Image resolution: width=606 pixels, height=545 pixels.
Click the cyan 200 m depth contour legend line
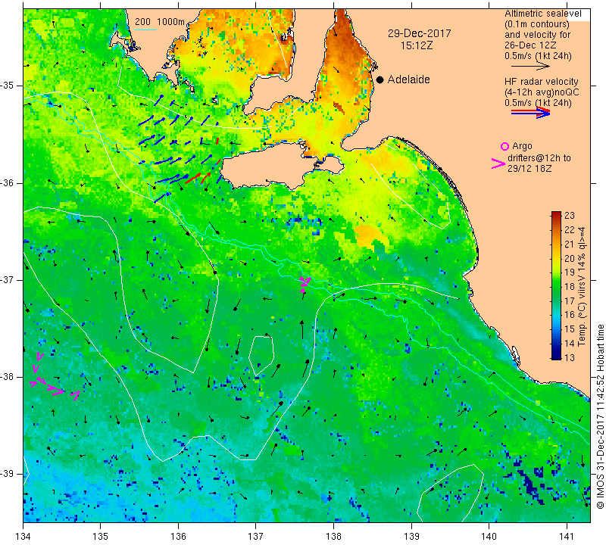coord(145,30)
